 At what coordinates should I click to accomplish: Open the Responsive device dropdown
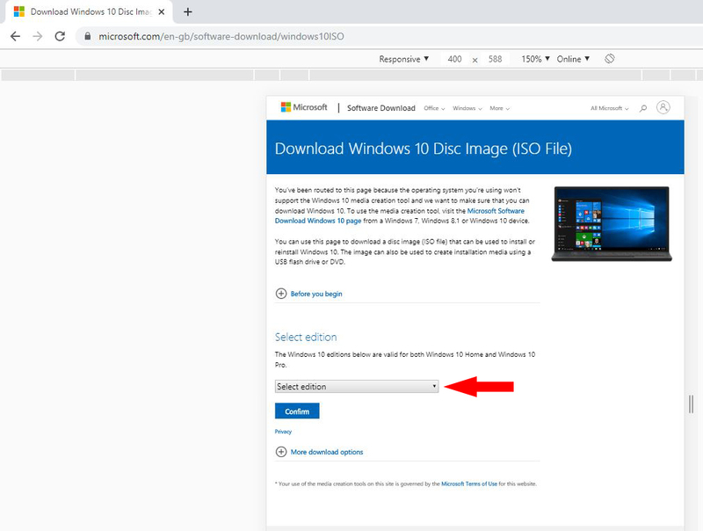[404, 59]
